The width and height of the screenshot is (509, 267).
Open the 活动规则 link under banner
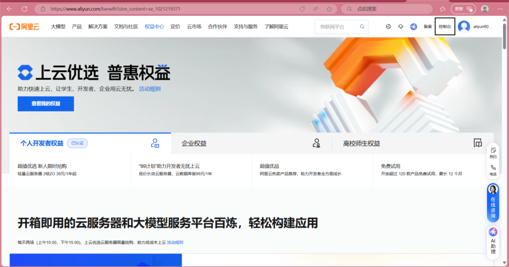(x=150, y=89)
